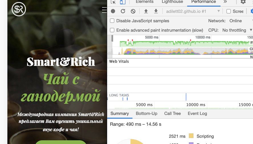Screen dimensions: 253x144
Task: Switch to the Bottom-Up tab
Action: point(146,113)
